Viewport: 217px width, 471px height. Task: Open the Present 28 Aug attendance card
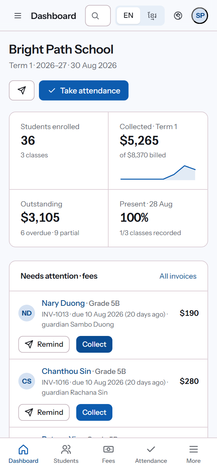click(x=158, y=218)
